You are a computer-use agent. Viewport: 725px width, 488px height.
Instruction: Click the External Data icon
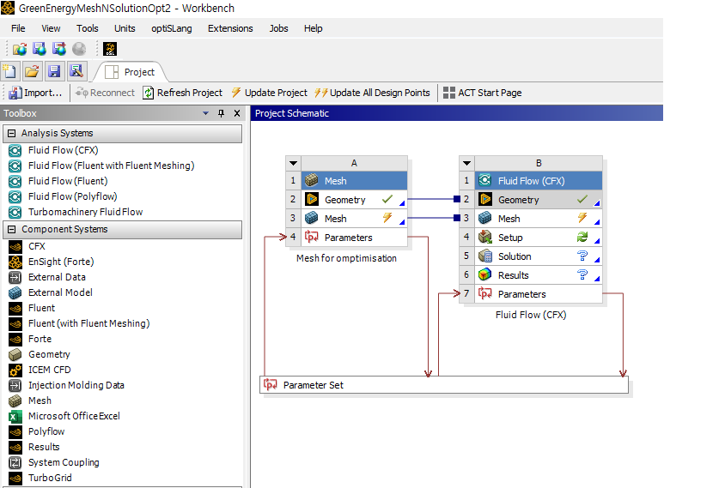(x=15, y=278)
